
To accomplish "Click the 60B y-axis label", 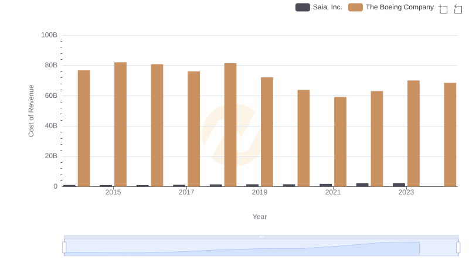I will pos(51,95).
